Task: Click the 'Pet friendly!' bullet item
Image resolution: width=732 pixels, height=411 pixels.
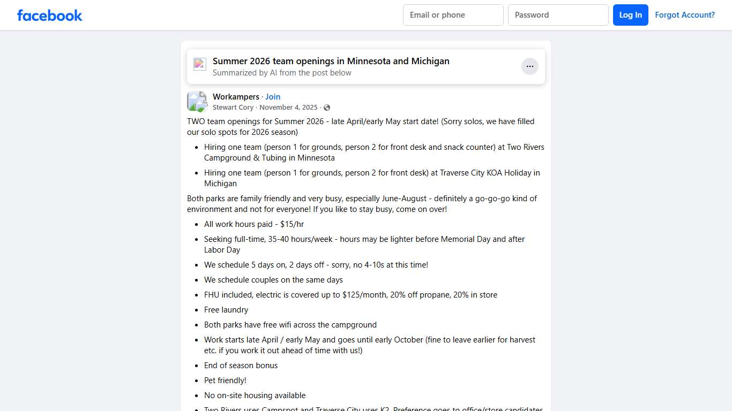Action: (225, 380)
